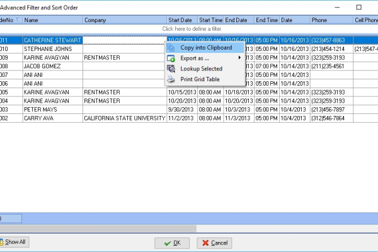Select the PETER MAYS name cell
378x252 pixels.
coord(52,109)
